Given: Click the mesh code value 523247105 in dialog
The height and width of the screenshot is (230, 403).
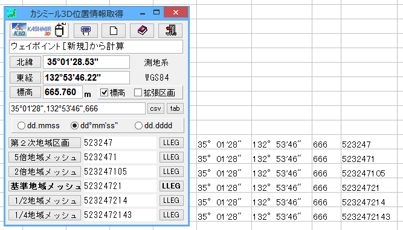Looking at the screenshot, I should (120, 172).
